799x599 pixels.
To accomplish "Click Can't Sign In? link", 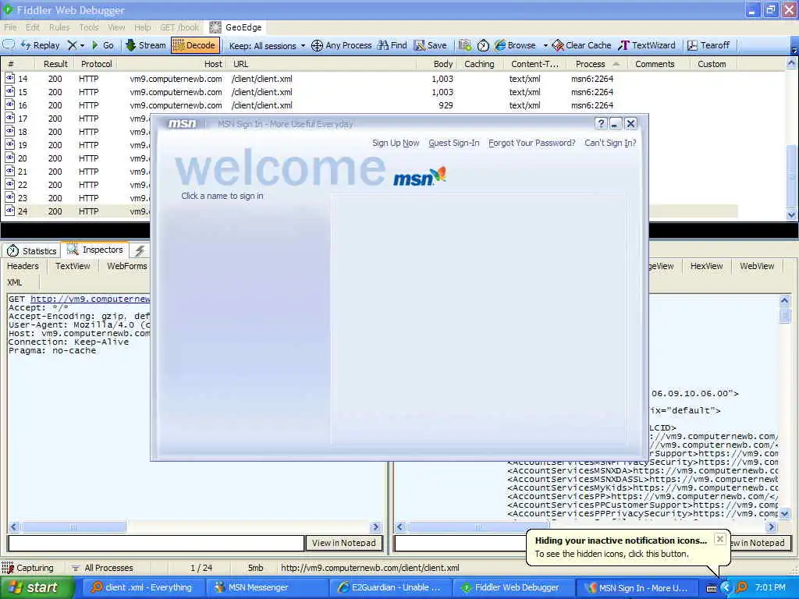I will click(610, 144).
